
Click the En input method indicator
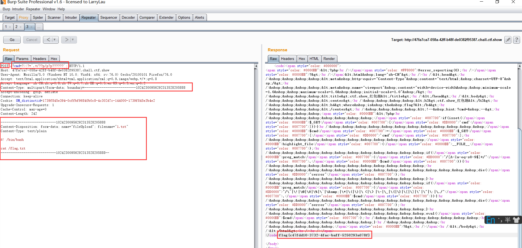491,220
